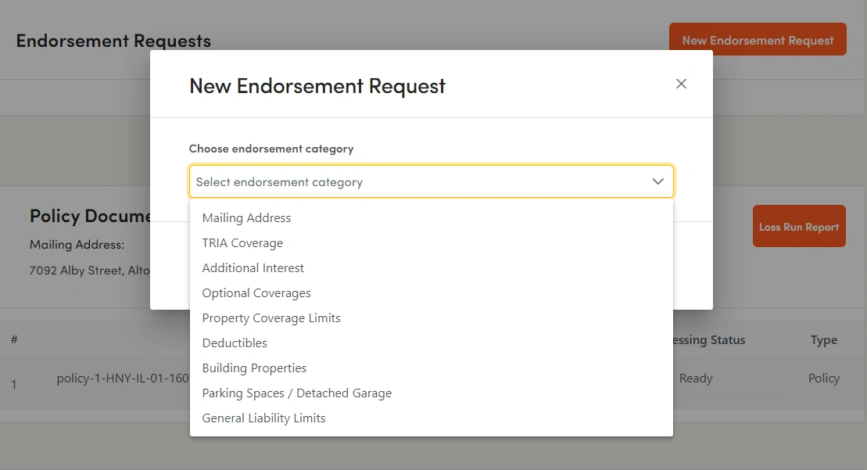Viewport: 867px width, 470px height.
Task: Select TRIA Coverage category
Action: click(x=242, y=242)
